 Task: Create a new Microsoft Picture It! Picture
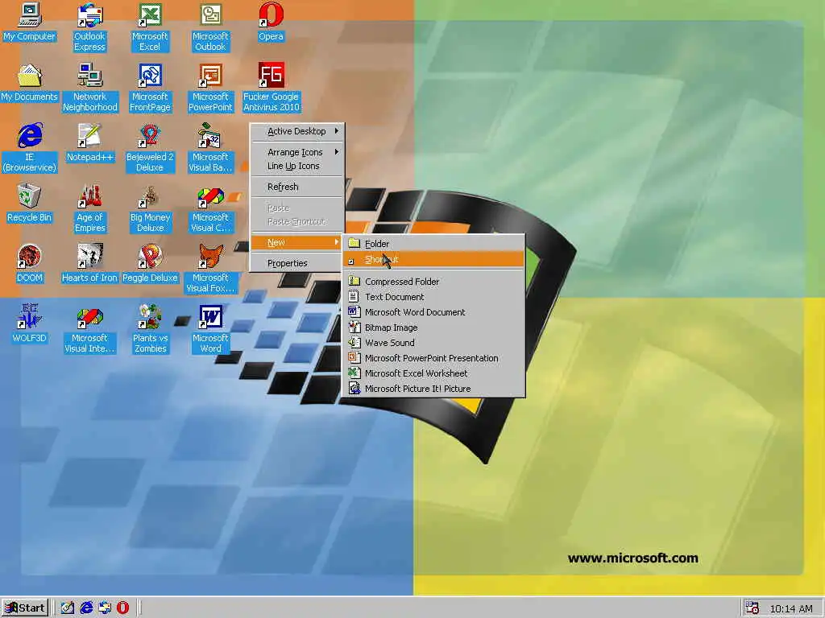[x=434, y=389]
